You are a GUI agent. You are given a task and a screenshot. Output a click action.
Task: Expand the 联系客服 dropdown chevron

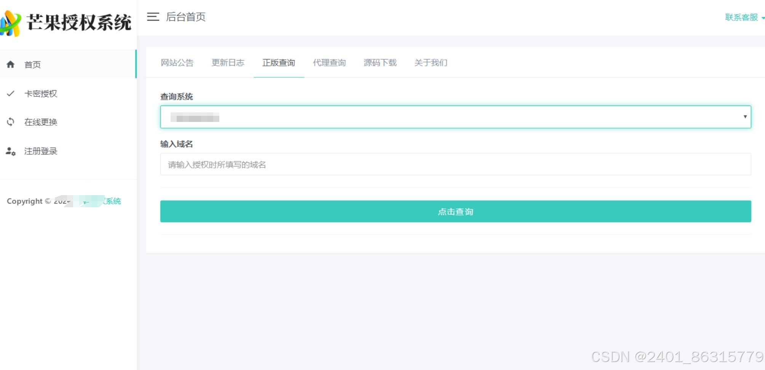(x=762, y=17)
